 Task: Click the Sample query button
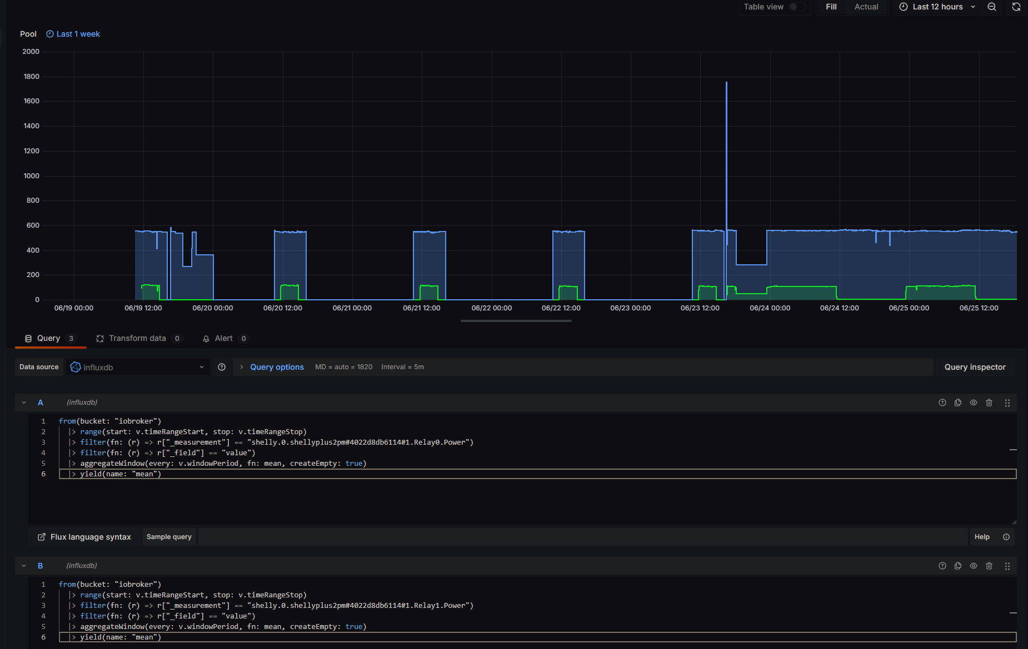[169, 537]
